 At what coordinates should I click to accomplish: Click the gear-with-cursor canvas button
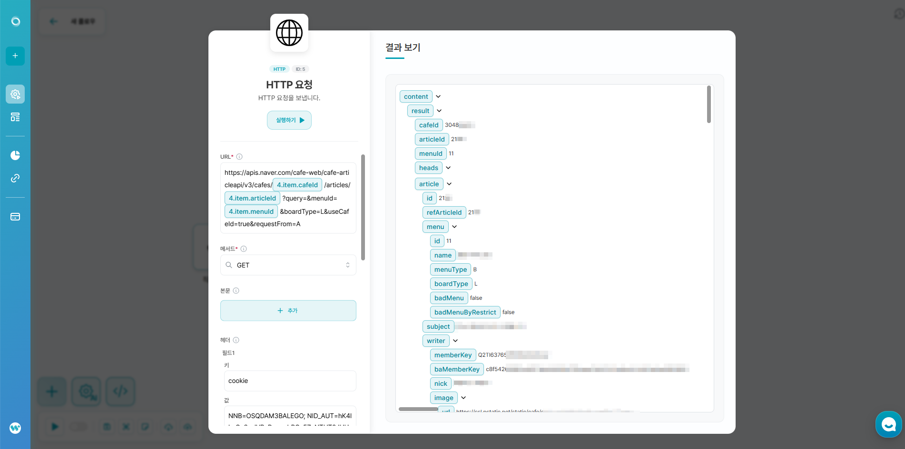click(86, 392)
